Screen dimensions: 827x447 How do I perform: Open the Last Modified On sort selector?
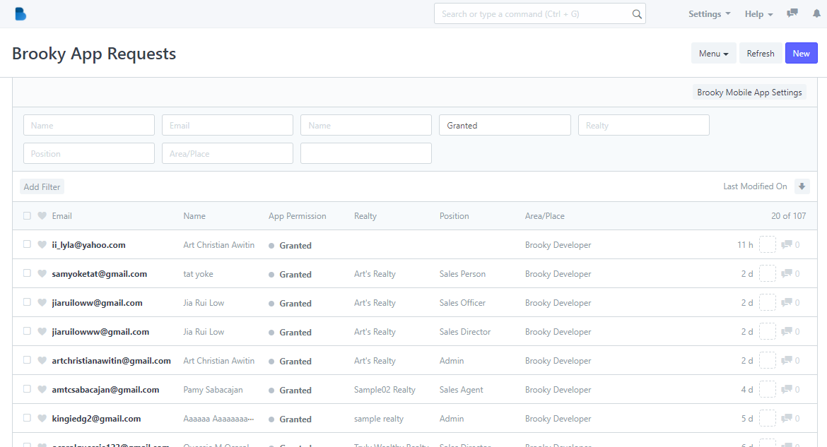click(755, 186)
